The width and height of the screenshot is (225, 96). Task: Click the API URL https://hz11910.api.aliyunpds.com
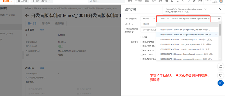72,51
